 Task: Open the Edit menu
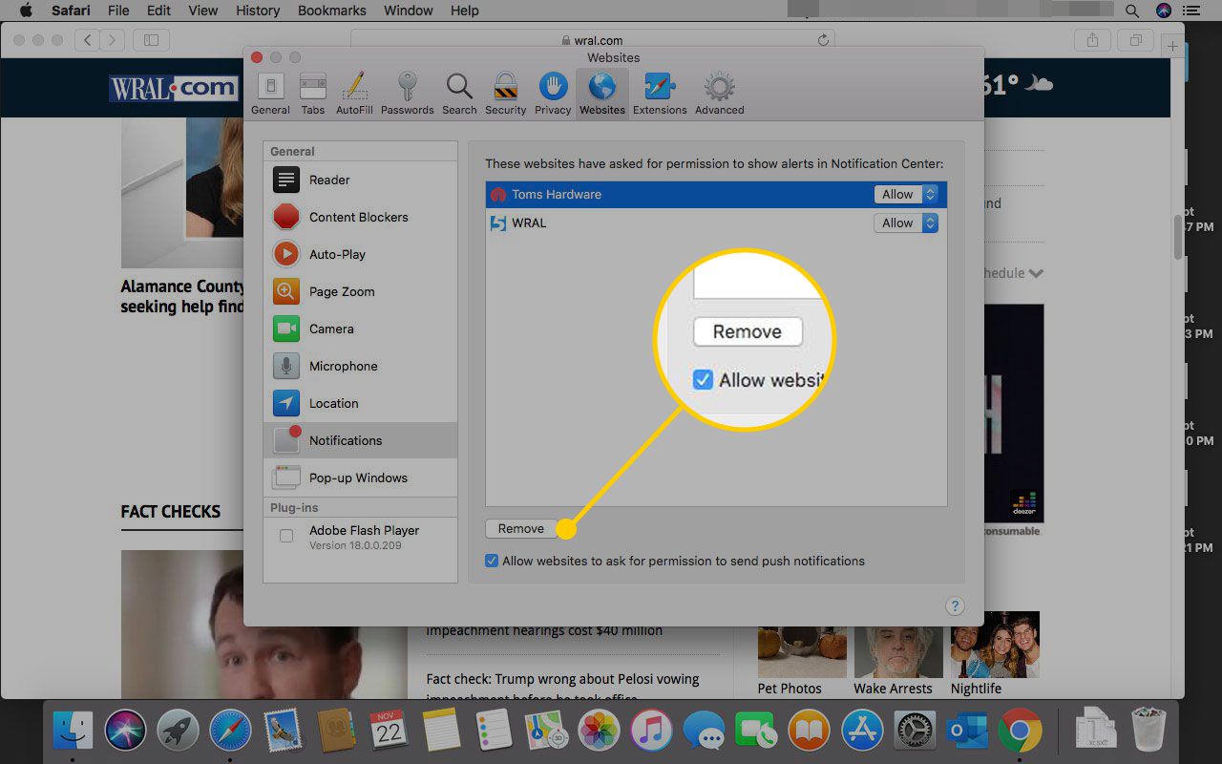(159, 11)
